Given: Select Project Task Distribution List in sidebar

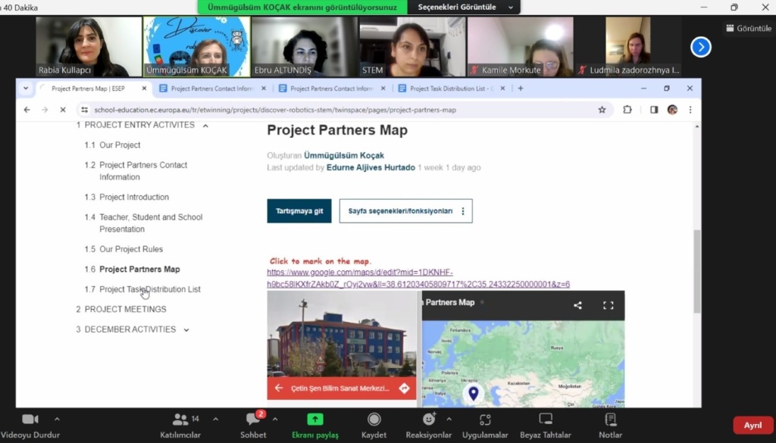Looking at the screenshot, I should 150,289.
